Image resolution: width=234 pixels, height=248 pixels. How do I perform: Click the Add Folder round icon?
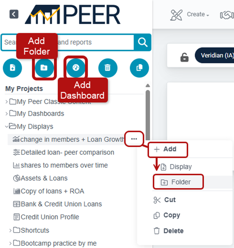click(44, 68)
